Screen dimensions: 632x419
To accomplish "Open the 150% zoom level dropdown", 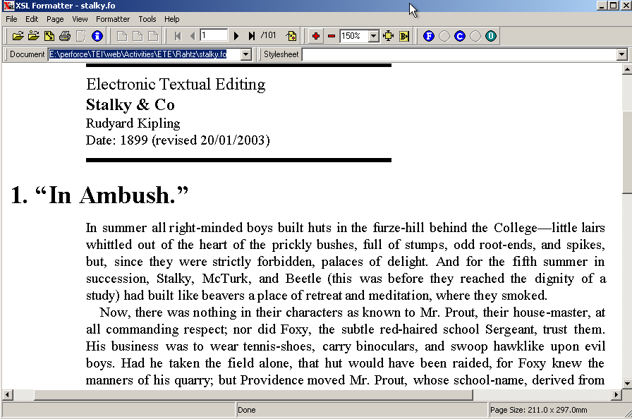I will 374,35.
